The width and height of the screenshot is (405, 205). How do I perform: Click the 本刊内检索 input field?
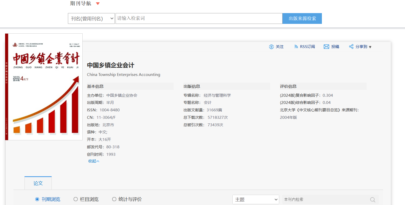325,200
